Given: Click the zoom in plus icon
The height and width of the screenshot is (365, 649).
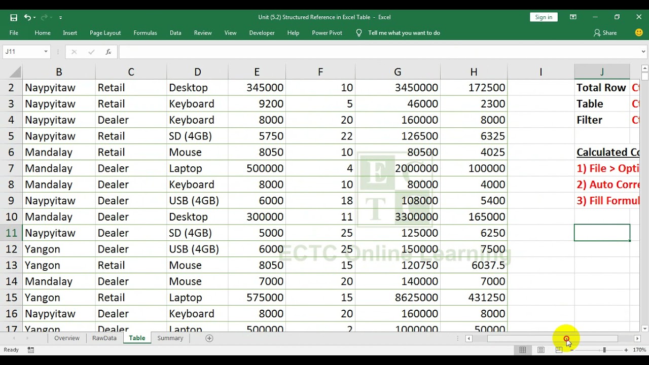Looking at the screenshot, I should 626,350.
